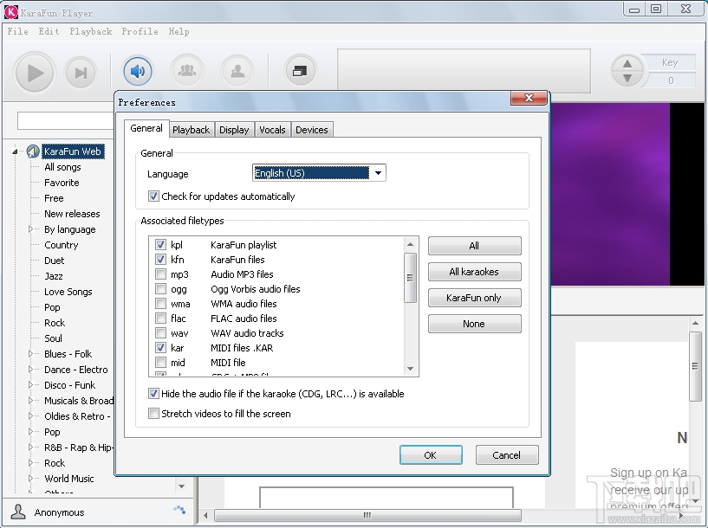Click the Play button in toolbar

(x=35, y=73)
